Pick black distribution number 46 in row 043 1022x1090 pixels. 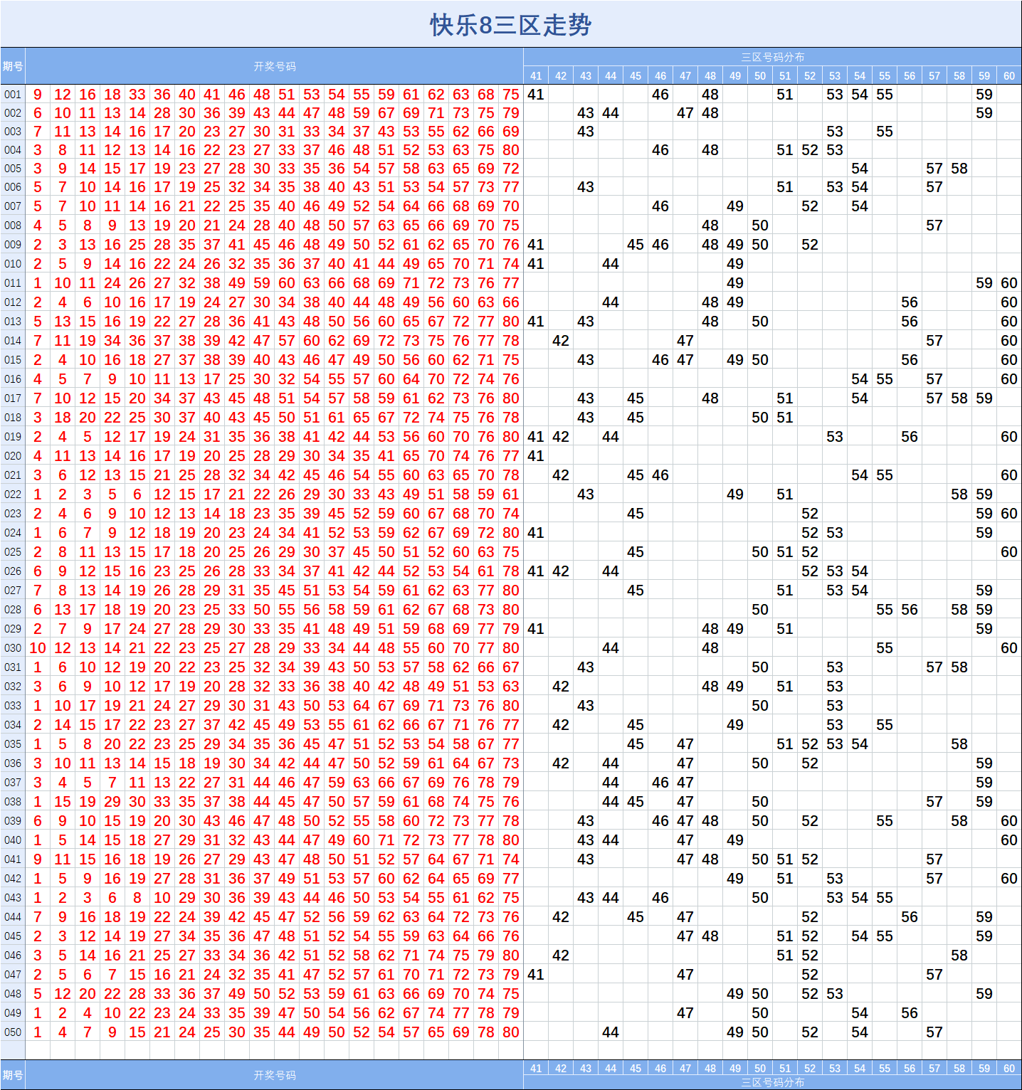point(660,898)
